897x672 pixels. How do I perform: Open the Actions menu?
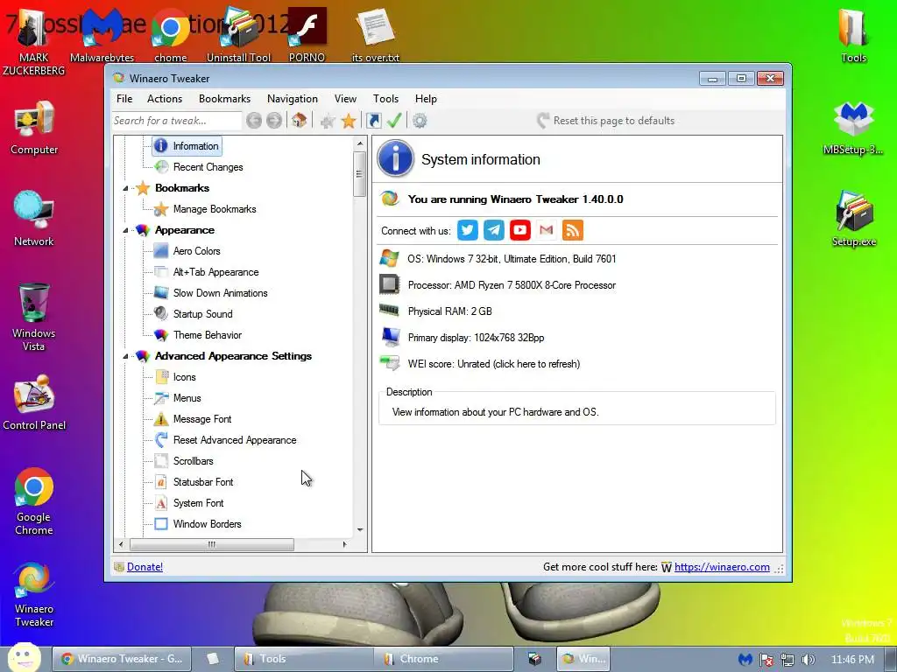click(x=165, y=99)
